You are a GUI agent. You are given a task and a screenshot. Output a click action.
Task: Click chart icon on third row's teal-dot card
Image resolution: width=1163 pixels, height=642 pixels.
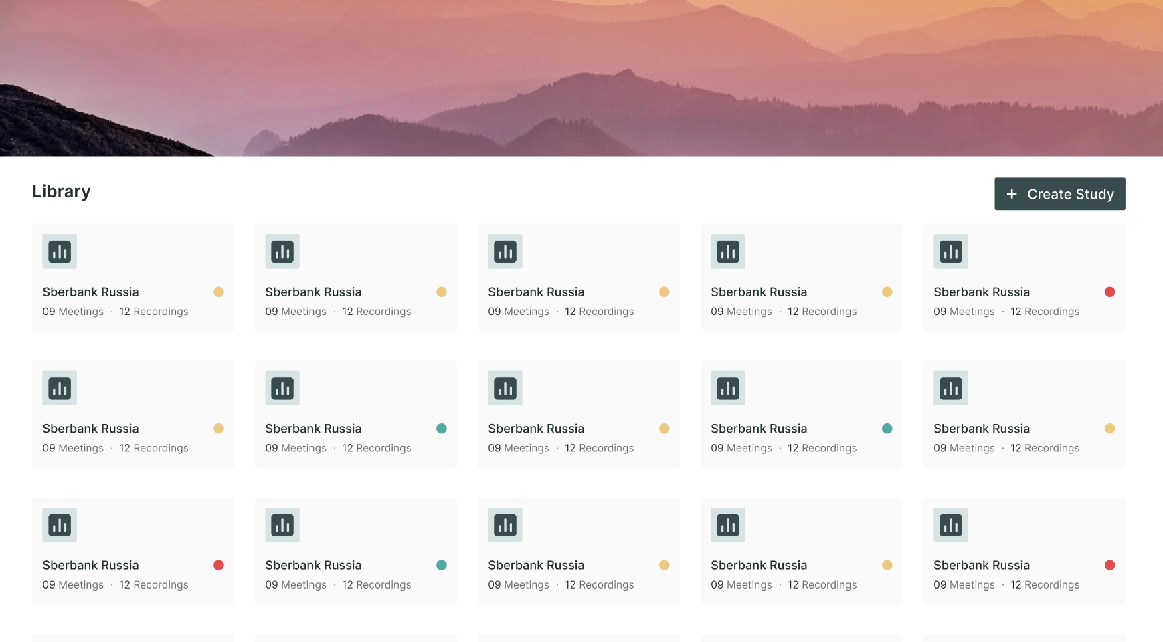pos(282,525)
